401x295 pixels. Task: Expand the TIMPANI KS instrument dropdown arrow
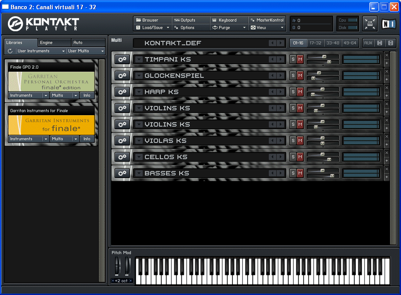(x=139, y=59)
